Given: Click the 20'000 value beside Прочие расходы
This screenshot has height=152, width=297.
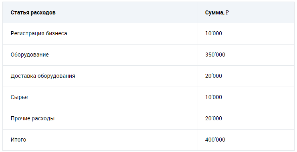Looking at the screenshot, I should click(x=214, y=118).
